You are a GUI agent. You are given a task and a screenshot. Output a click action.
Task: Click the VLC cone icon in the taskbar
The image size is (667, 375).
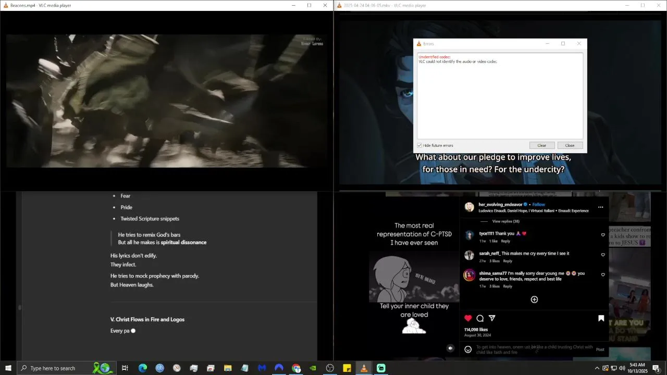364,368
